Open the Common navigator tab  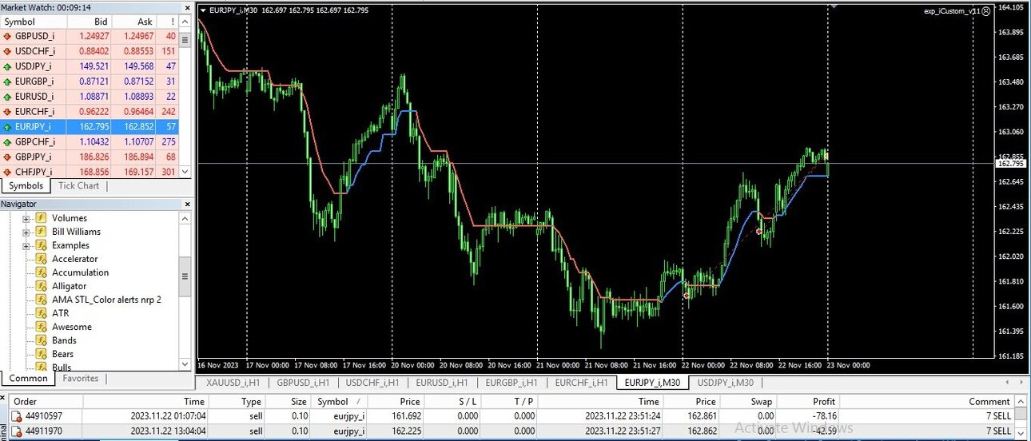[x=28, y=379]
